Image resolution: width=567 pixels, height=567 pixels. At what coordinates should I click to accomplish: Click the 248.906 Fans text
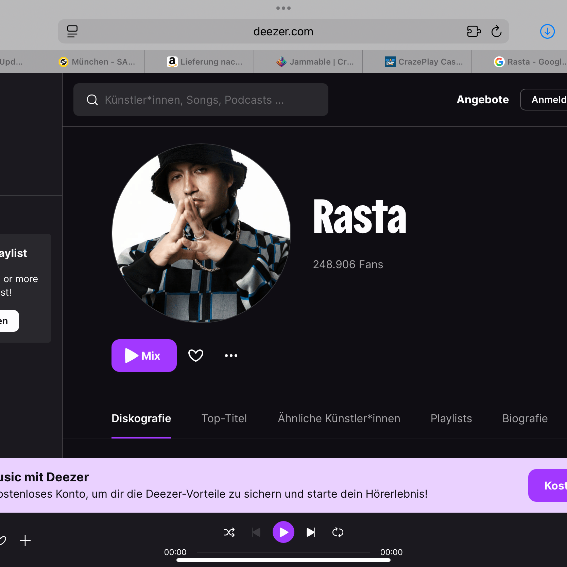point(348,264)
